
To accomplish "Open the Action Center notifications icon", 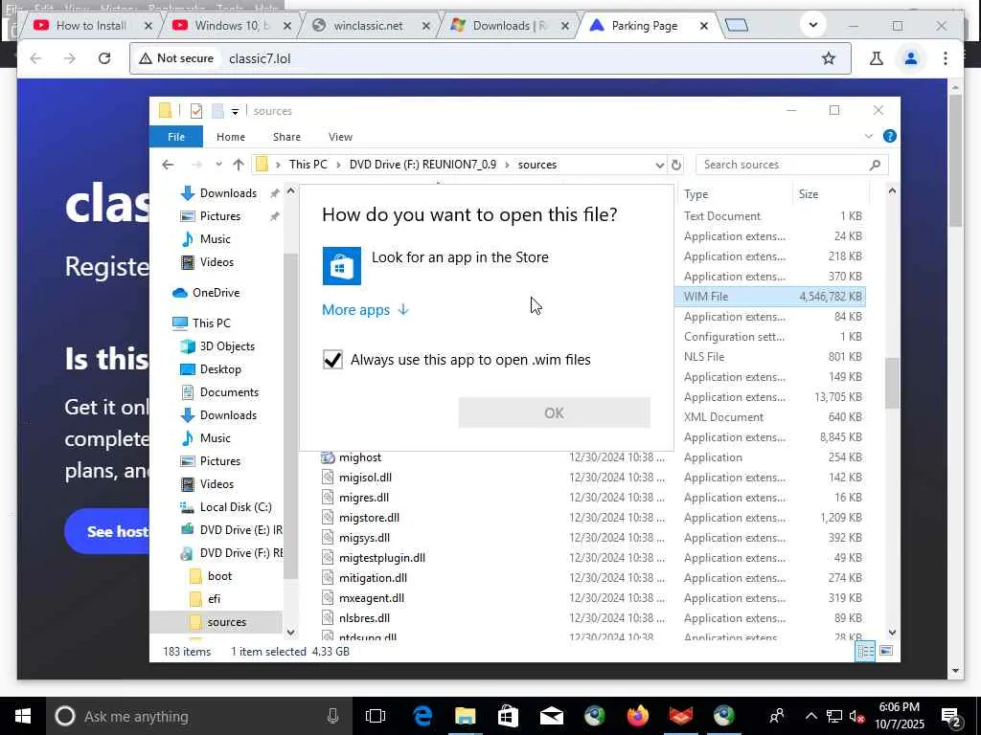I will click(x=951, y=717).
